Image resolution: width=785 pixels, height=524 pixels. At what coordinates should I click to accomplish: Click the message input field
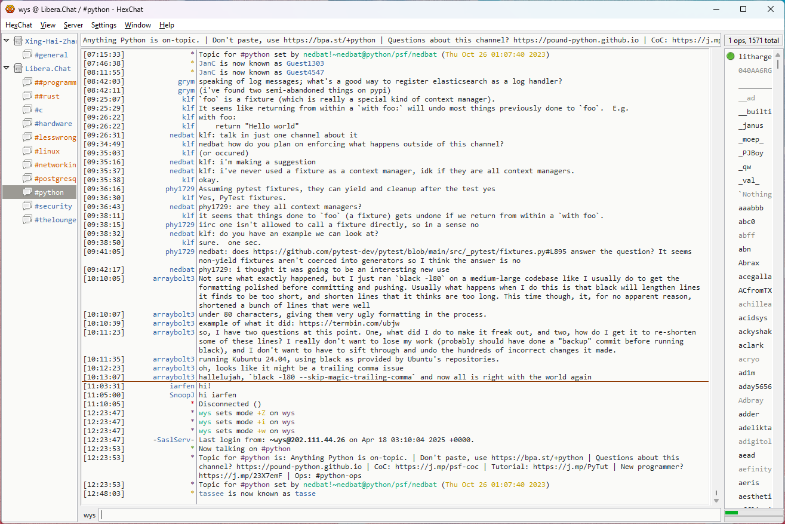click(x=410, y=515)
